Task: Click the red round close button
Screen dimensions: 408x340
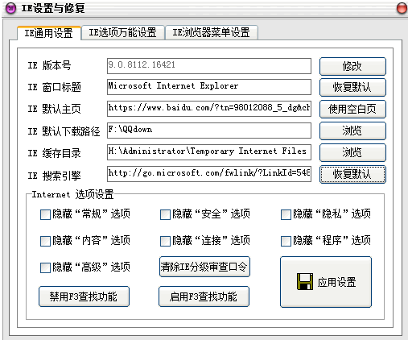Action: click(x=402, y=8)
